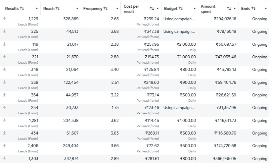Image resolution: width=269 pixels, height=163 pixels.
Task: Click the Ends column header label
Action: [246, 8]
